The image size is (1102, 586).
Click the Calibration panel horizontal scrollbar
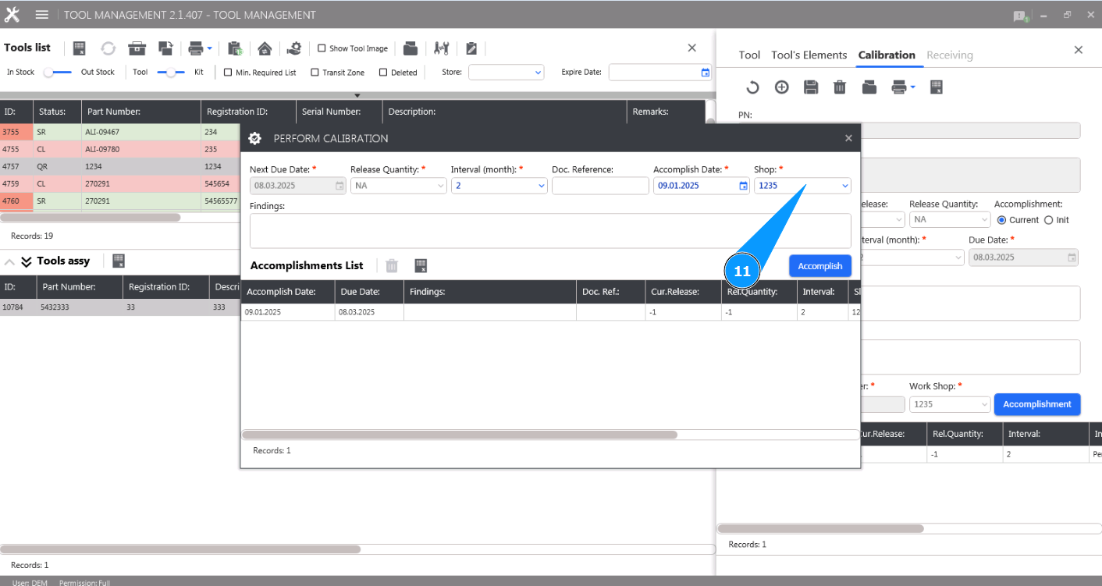click(x=820, y=528)
